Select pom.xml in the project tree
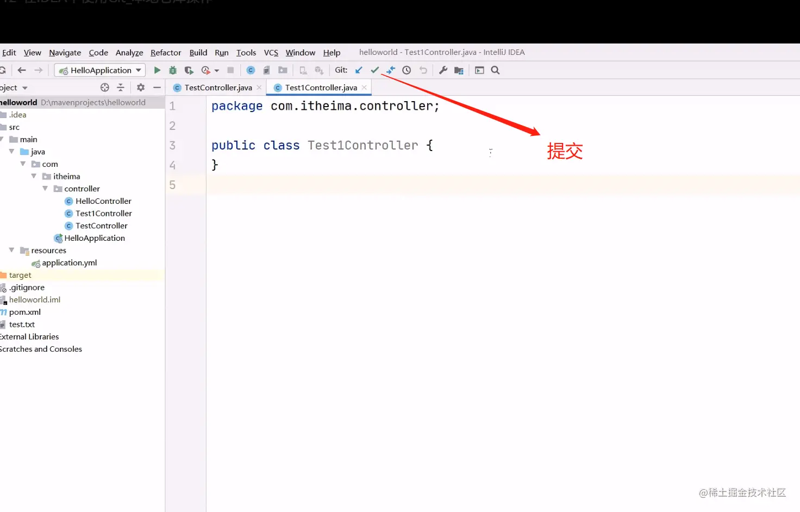 [x=25, y=313]
